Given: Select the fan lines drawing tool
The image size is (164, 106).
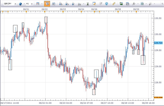Looking at the screenshot, I should [150, 4].
